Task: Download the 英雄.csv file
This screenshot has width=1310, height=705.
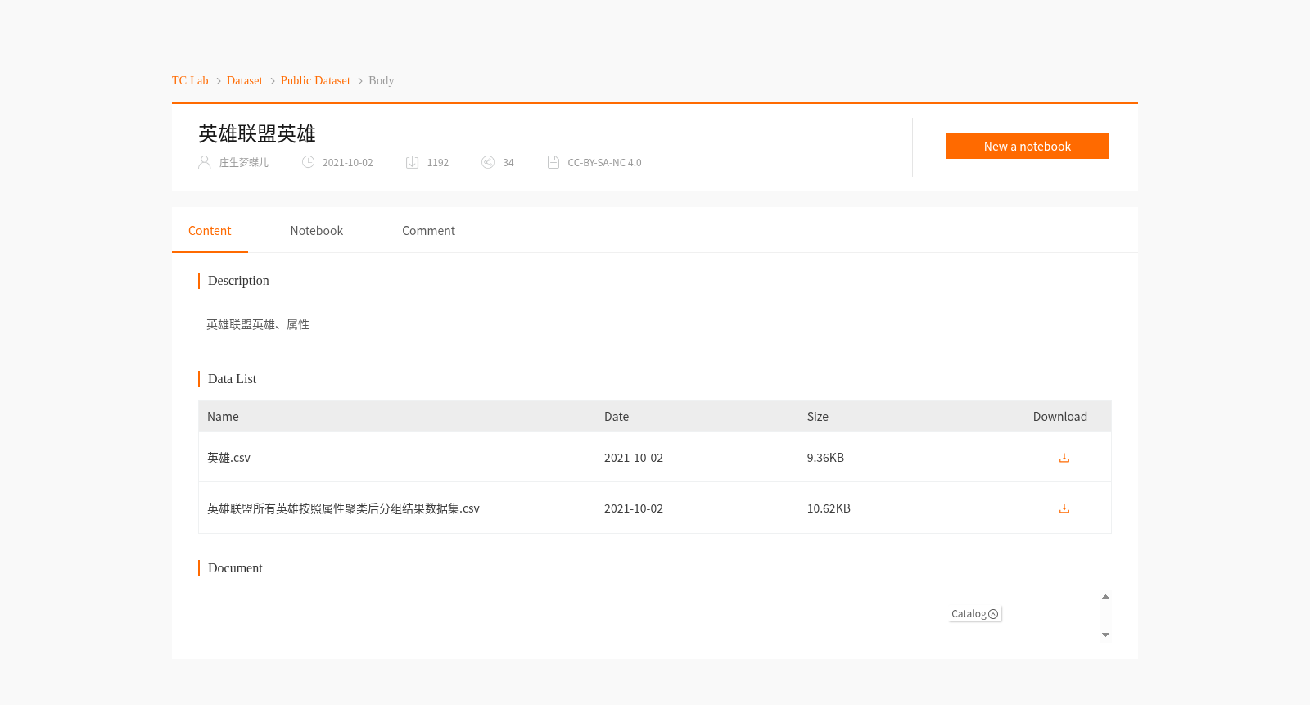Action: coord(1064,458)
